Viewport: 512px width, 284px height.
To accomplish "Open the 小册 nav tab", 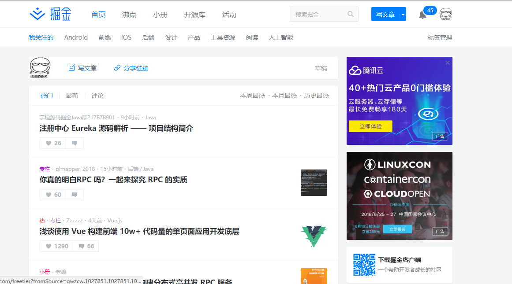I will (x=160, y=15).
